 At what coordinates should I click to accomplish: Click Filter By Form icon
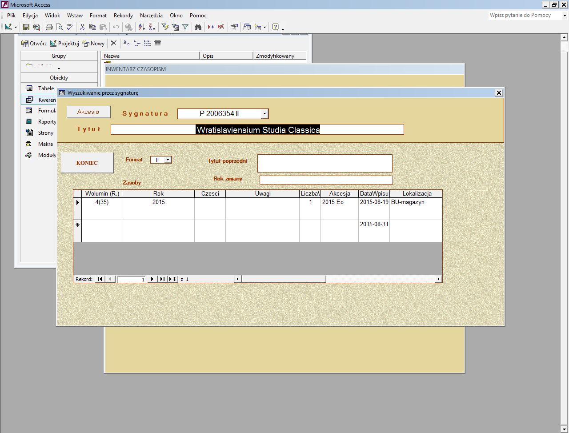coord(175,27)
